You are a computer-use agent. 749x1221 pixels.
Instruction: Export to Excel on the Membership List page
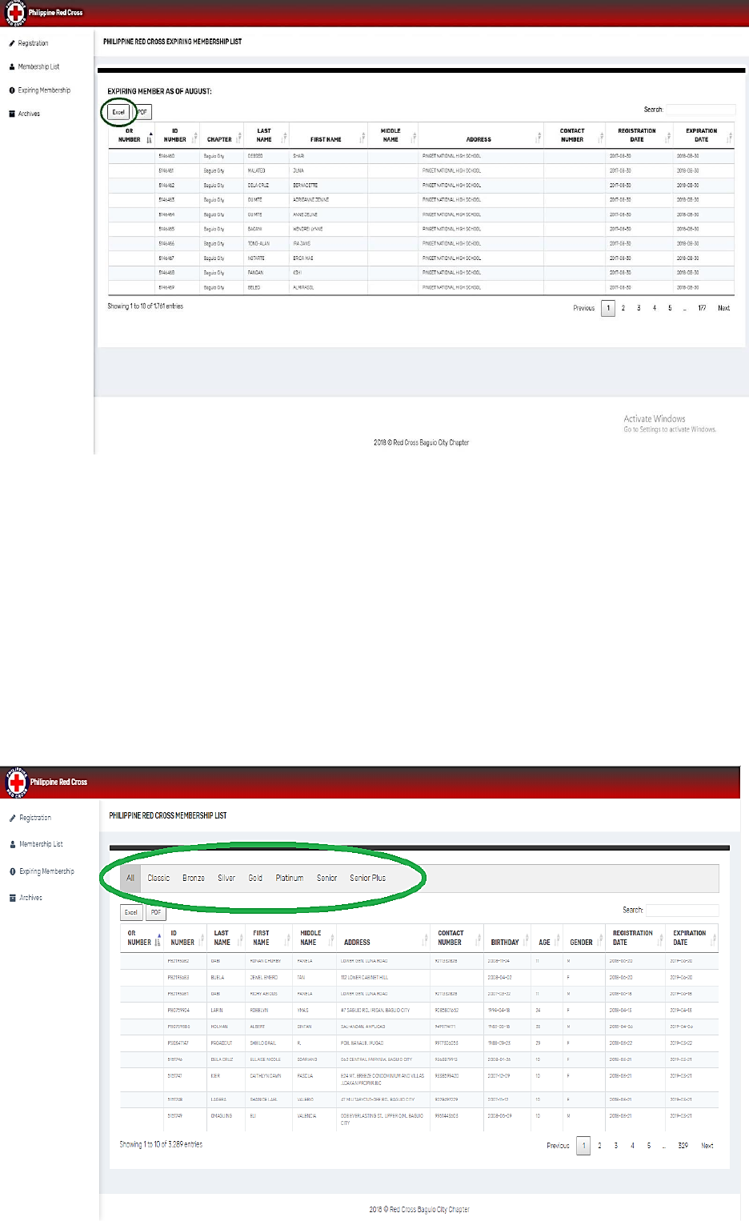click(x=131, y=912)
